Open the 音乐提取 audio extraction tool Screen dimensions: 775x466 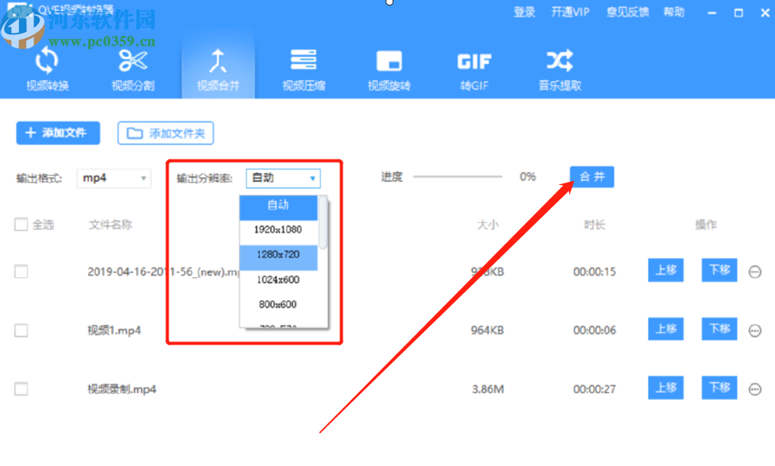pos(559,70)
